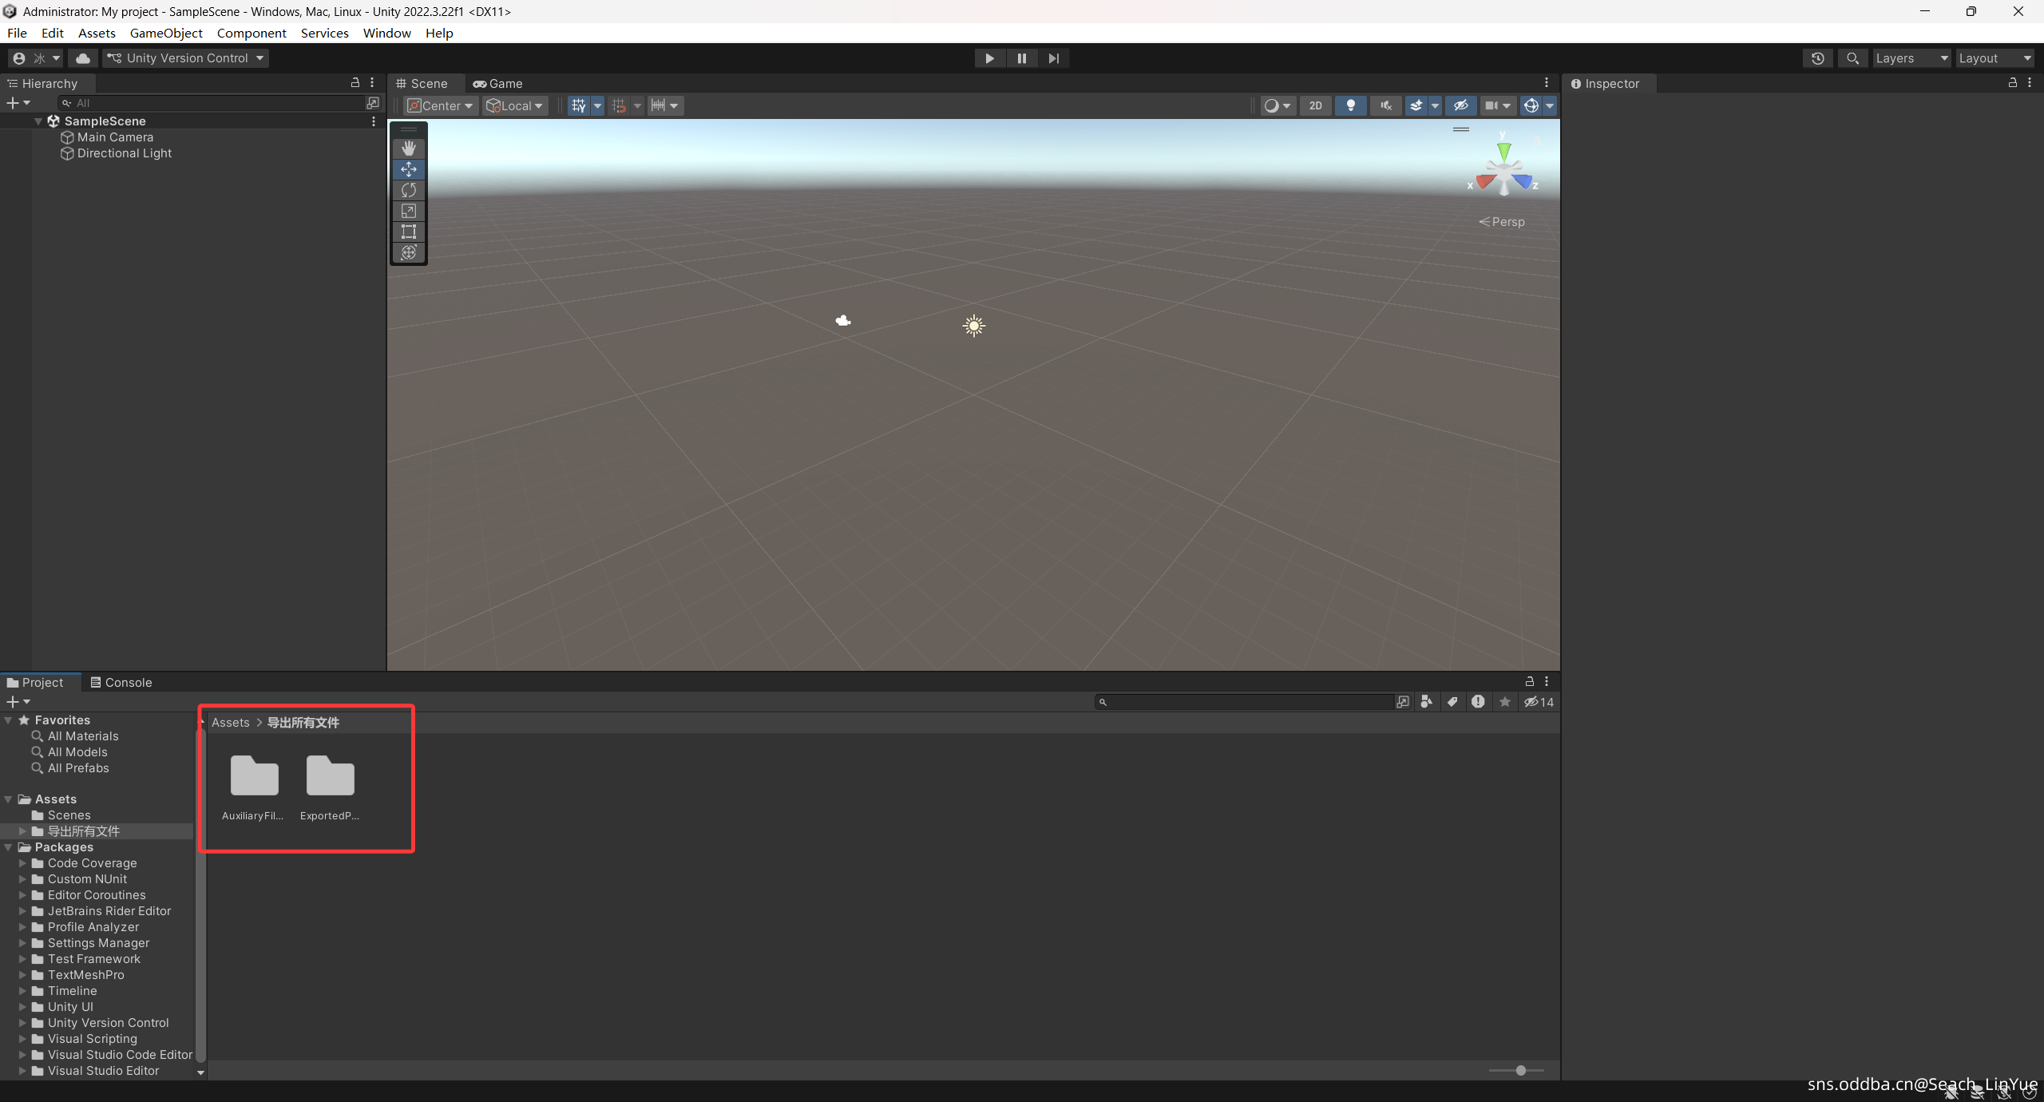Expand the Code Coverage package folder
The image size is (2044, 1102).
(22, 863)
